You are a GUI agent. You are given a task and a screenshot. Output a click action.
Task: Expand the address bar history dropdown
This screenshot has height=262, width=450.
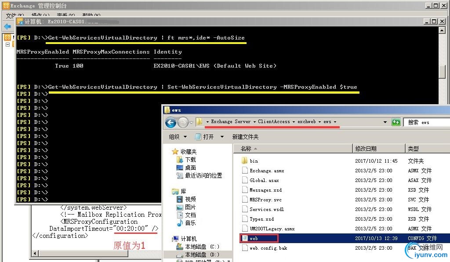pos(385,122)
